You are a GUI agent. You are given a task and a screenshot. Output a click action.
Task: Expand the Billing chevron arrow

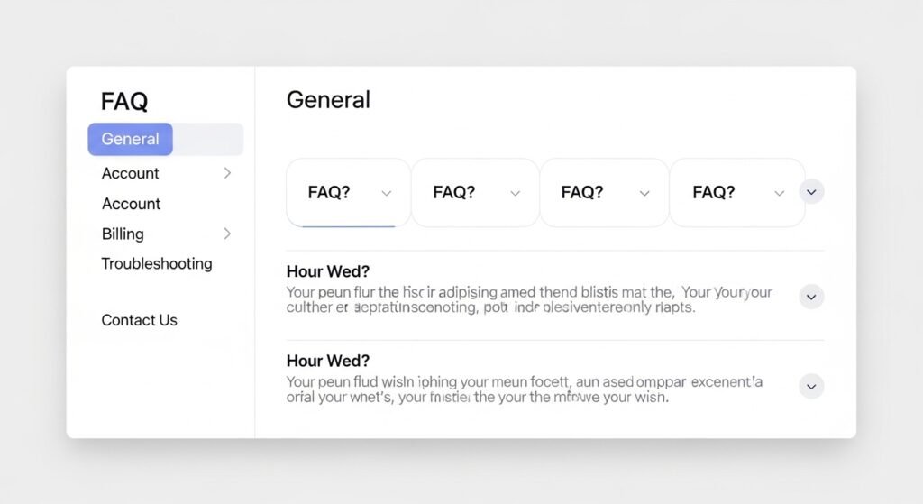pos(227,234)
